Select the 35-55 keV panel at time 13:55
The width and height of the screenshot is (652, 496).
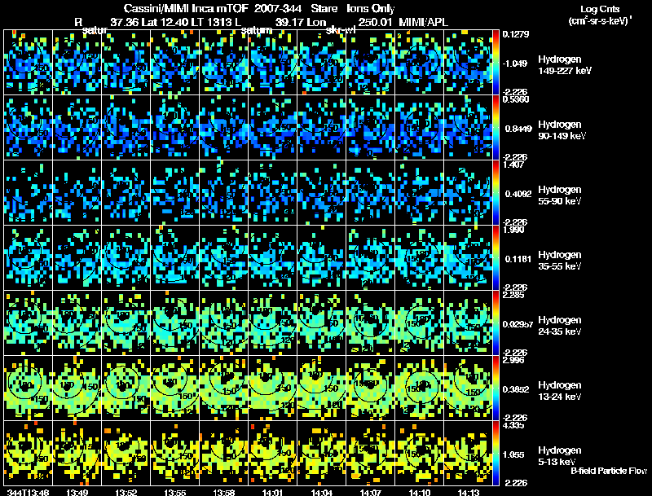click(175, 258)
